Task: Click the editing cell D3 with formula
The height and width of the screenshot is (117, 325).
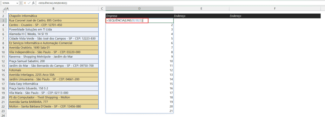Action: pos(140,20)
